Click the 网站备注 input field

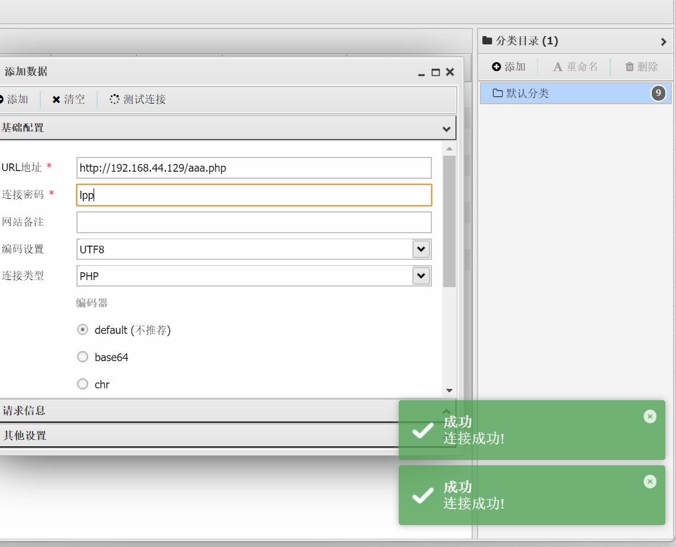[254, 222]
